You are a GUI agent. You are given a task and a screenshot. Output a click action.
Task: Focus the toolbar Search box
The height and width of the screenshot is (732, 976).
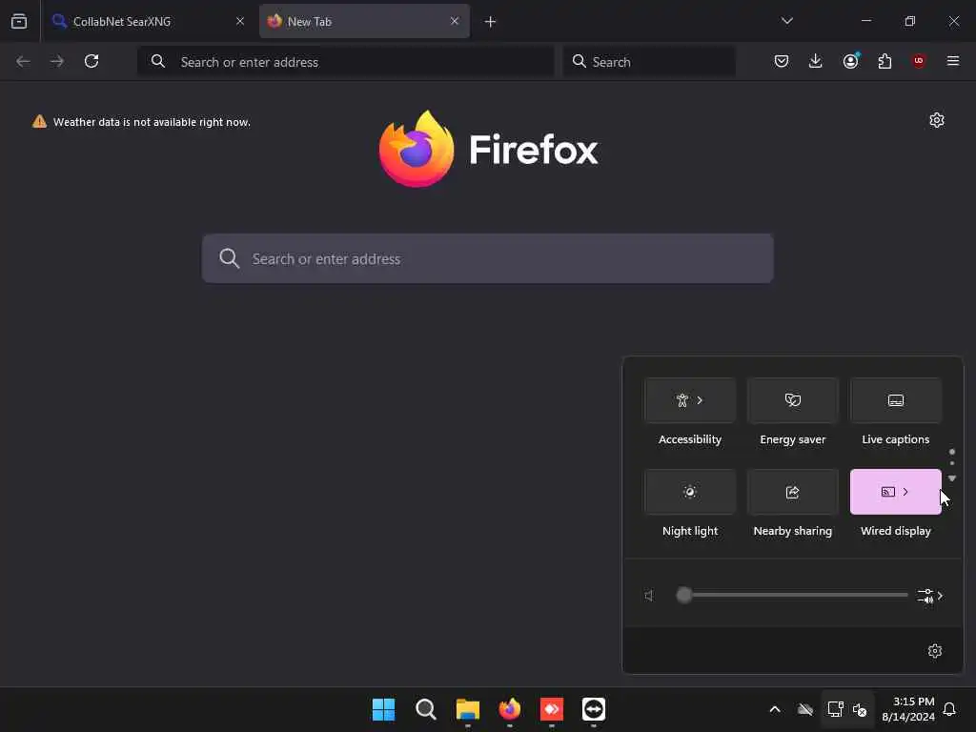649,62
